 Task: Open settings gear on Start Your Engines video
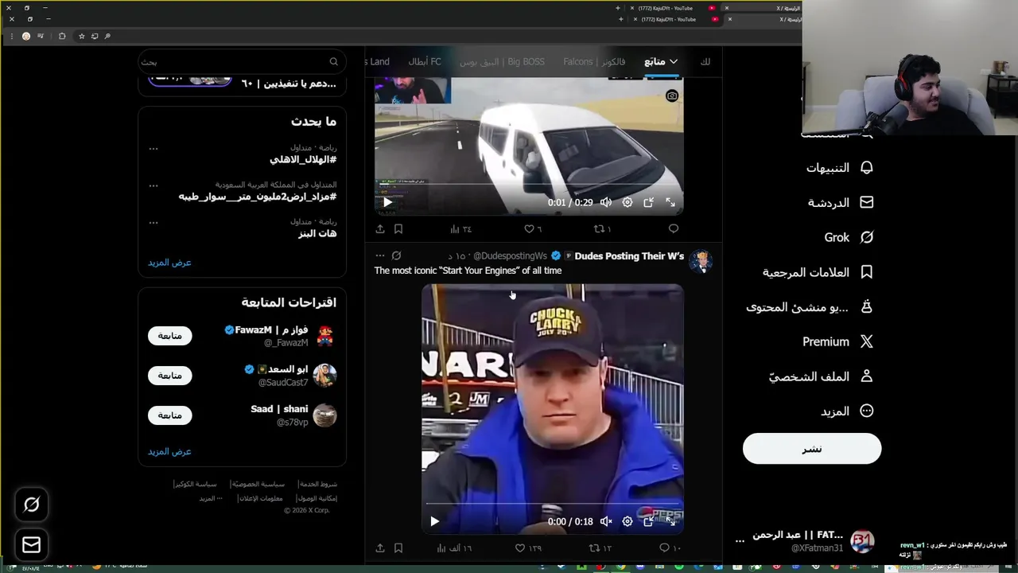pyautogui.click(x=628, y=521)
